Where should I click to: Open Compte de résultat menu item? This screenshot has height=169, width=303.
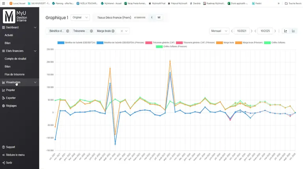15,59
